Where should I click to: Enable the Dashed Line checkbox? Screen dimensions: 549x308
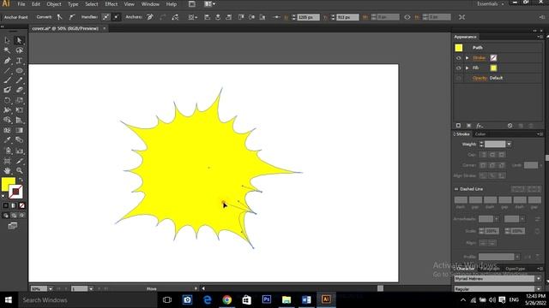click(x=455, y=189)
